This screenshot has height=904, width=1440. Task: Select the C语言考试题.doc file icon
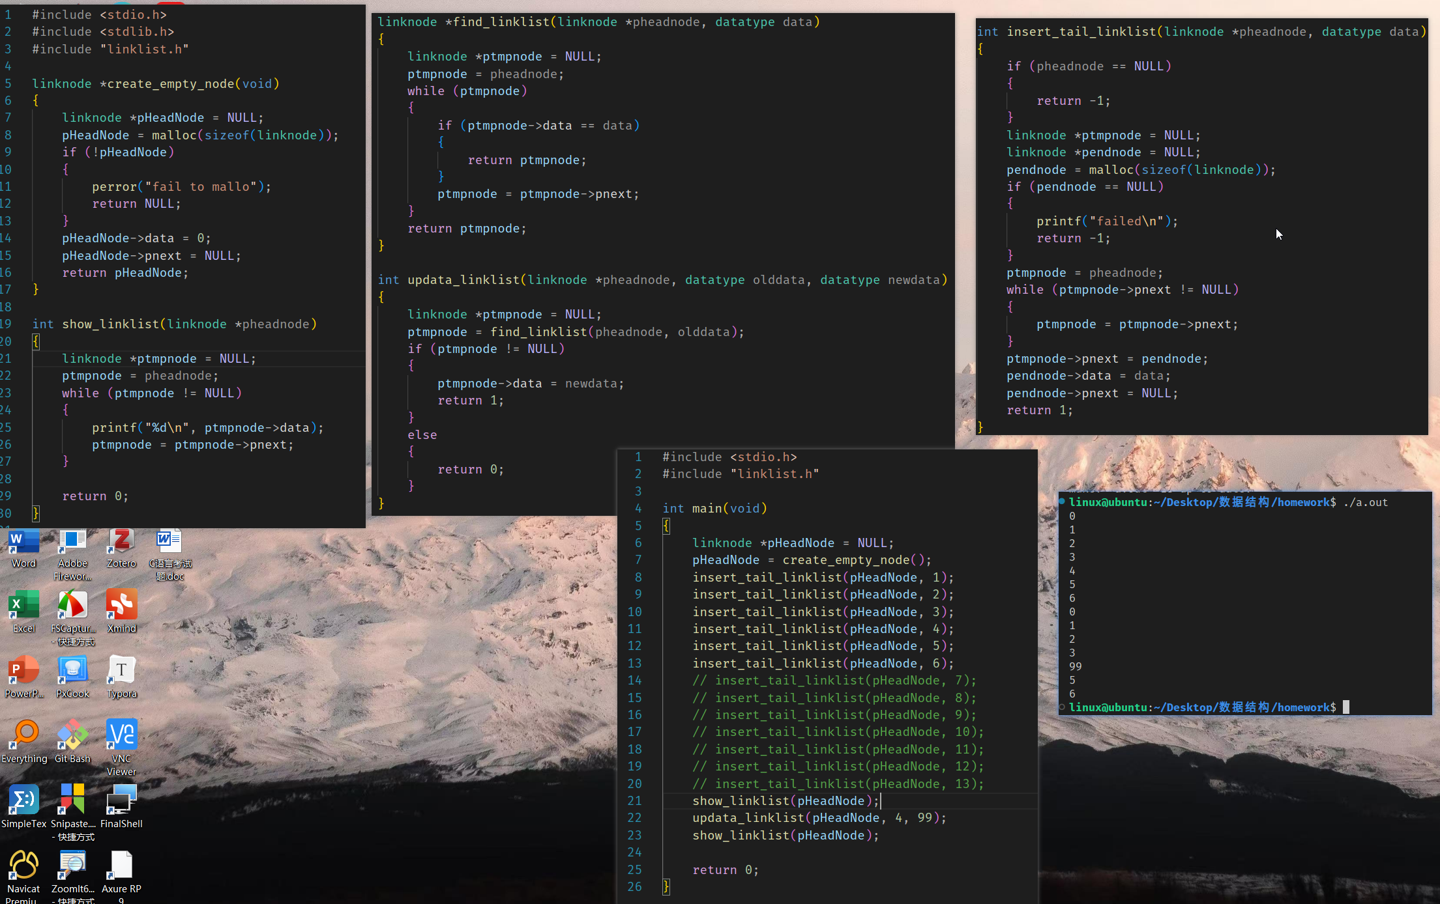(x=169, y=542)
